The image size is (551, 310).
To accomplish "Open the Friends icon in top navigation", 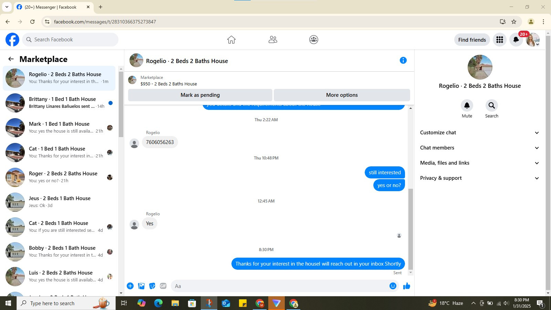I will click(273, 40).
